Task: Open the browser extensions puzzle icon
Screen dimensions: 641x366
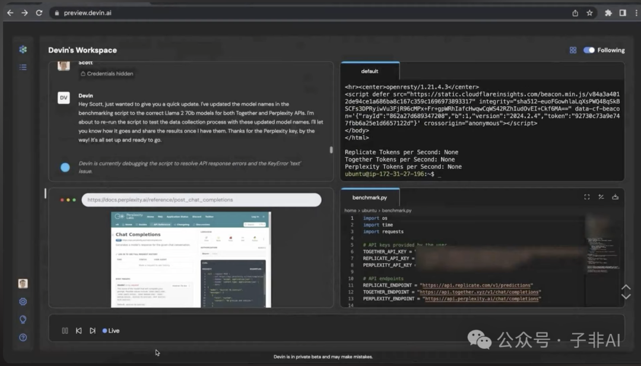Action: (608, 13)
